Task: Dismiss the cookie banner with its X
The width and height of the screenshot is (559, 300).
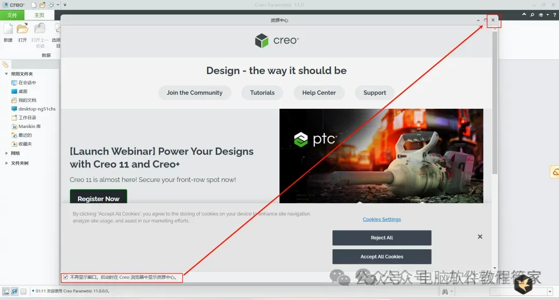Action: pyautogui.click(x=480, y=236)
